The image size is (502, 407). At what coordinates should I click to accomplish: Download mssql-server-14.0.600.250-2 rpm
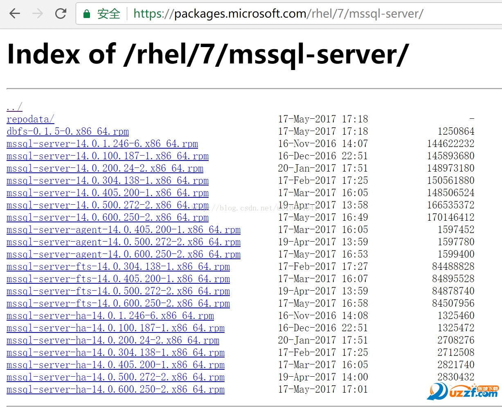pos(108,217)
